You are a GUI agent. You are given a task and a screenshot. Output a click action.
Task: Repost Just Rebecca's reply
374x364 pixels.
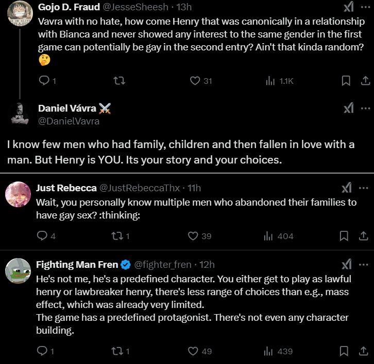pos(116,236)
